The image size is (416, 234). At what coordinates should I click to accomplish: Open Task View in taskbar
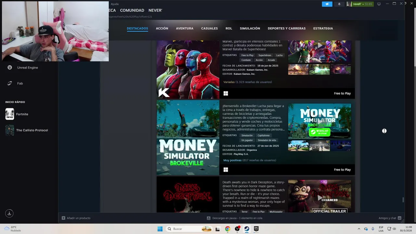click(x=217, y=229)
